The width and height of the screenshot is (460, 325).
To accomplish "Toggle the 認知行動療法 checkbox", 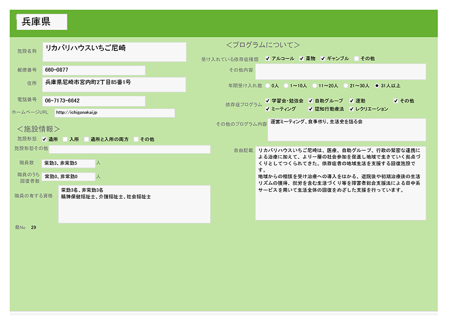I will click(x=311, y=109).
